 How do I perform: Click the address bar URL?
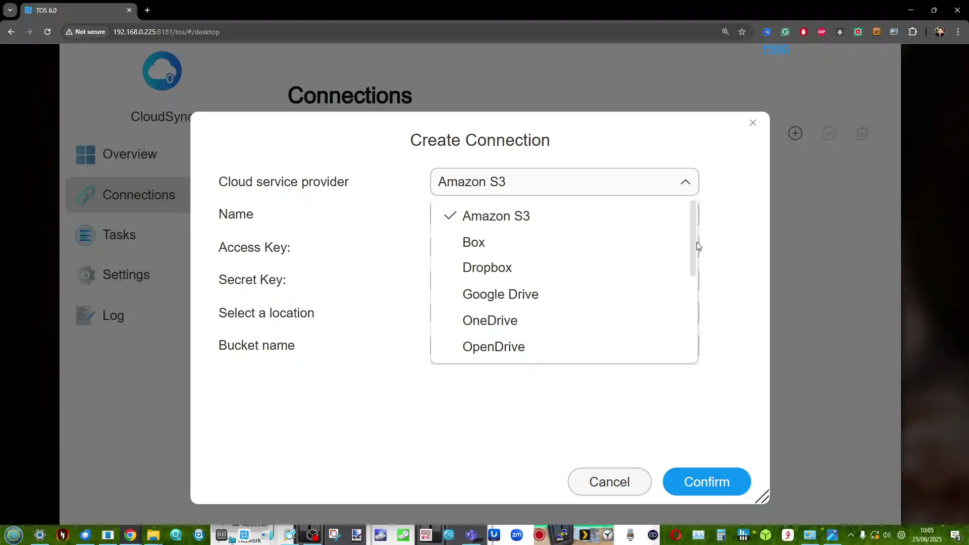pyautogui.click(x=166, y=32)
